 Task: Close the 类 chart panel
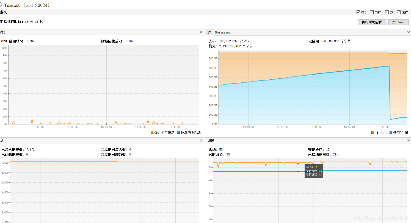pyautogui.click(x=201, y=141)
